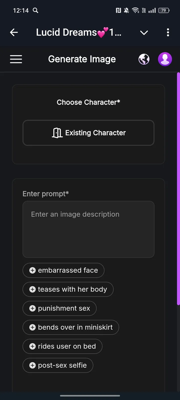Select the Generate Image header title
The width and height of the screenshot is (180, 400).
[x=82, y=59]
